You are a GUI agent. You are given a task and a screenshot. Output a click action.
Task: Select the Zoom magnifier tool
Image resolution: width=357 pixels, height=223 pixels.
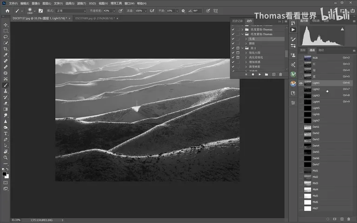click(6, 157)
